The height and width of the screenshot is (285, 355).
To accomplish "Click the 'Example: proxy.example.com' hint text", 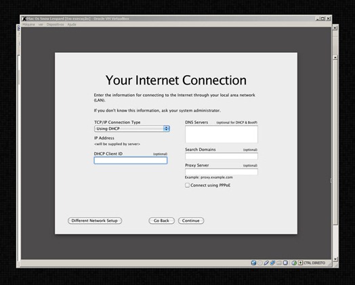I will pyautogui.click(x=209, y=177).
